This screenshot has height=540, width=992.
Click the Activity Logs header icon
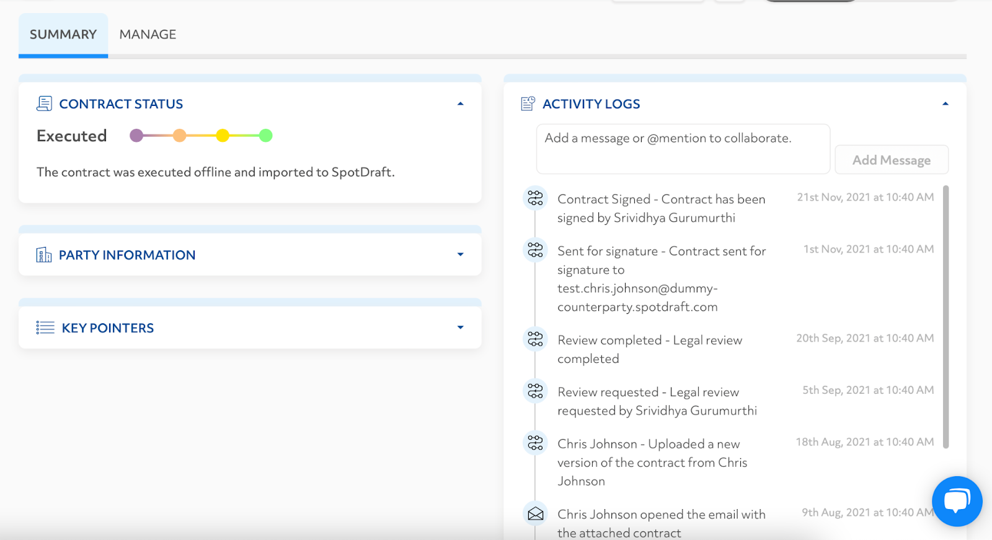[528, 103]
